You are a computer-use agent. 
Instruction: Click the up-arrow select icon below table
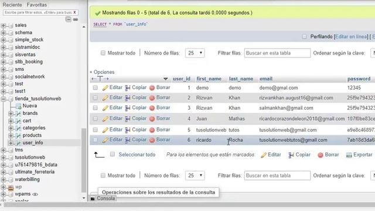pos(99,155)
